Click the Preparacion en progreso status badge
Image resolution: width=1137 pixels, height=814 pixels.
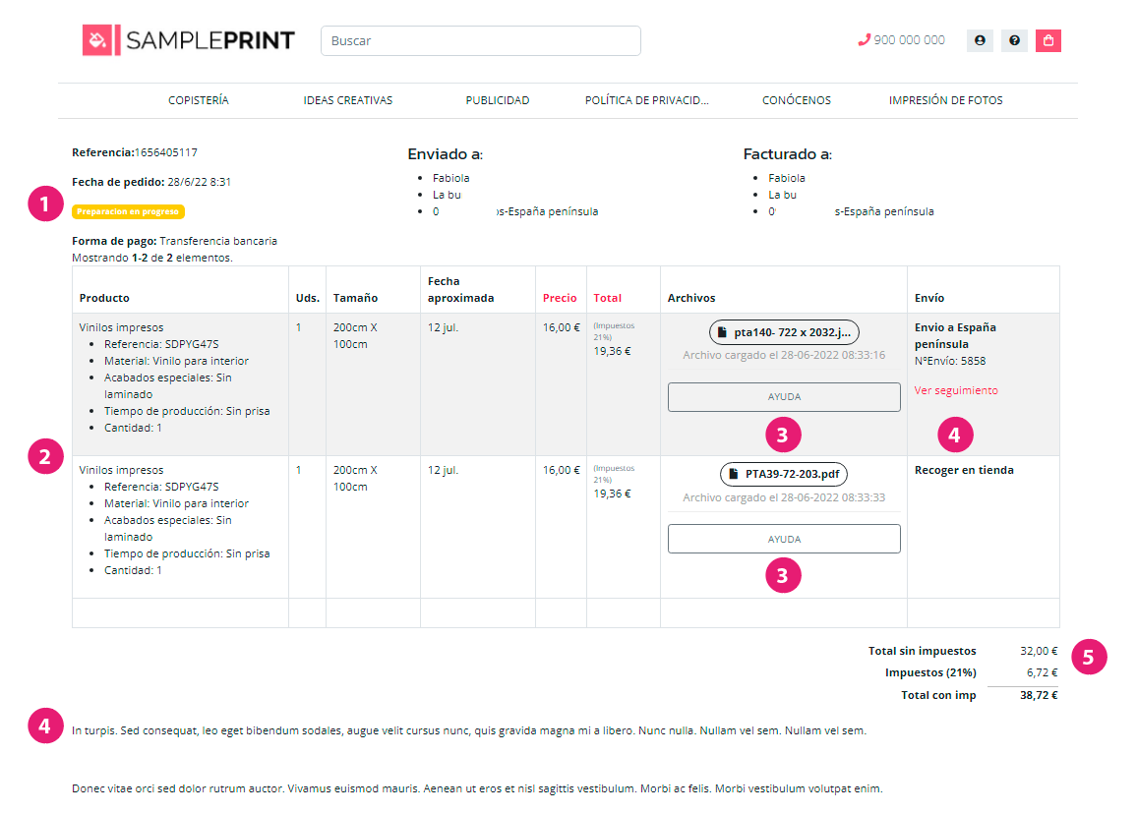[x=128, y=210]
